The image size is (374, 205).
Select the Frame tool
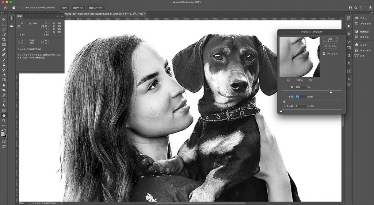pyautogui.click(x=4, y=45)
